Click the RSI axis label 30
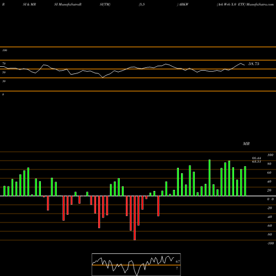The height and width of the screenshot is (276, 276). coord(4,81)
